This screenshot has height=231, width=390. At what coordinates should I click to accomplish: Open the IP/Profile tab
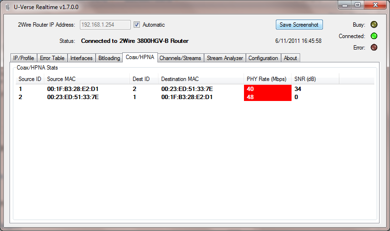point(24,58)
